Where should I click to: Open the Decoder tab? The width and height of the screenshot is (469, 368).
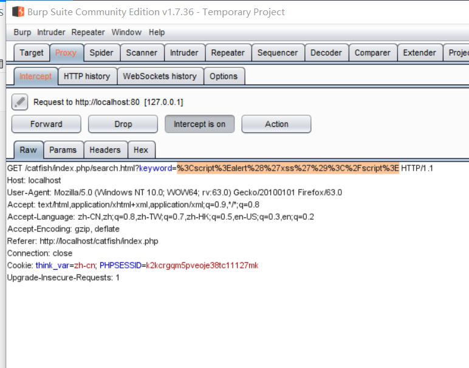tap(326, 53)
